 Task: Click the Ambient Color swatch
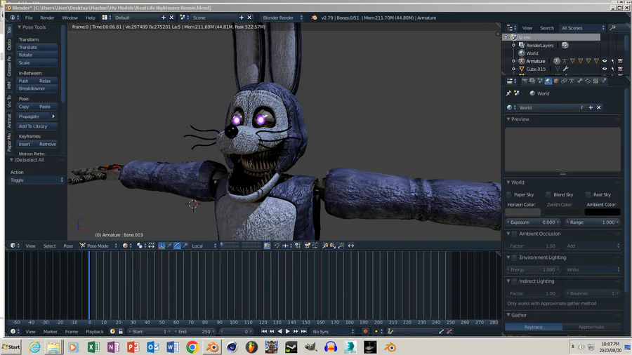602,212
